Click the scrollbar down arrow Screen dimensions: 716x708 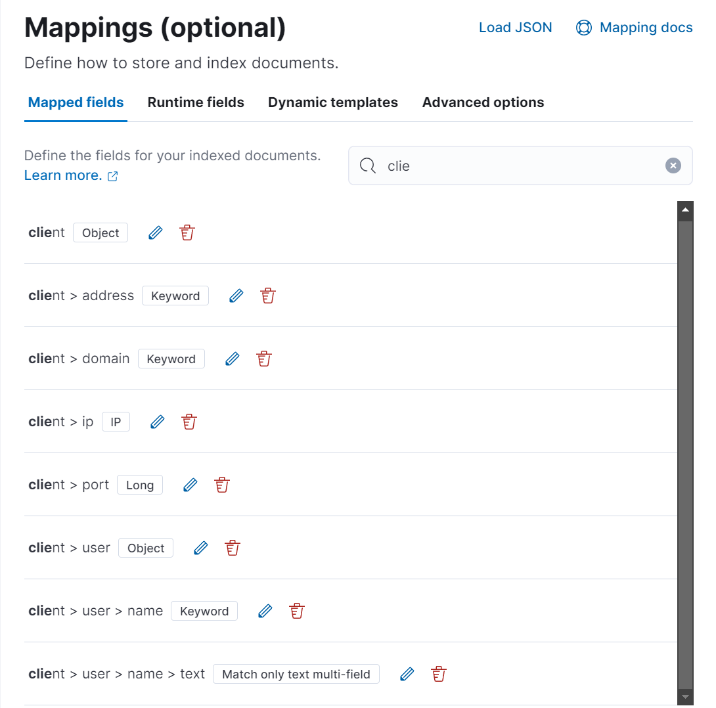point(684,697)
